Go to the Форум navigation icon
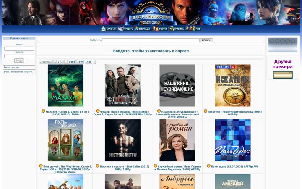This screenshot has width=302, height=189. click(159, 29)
